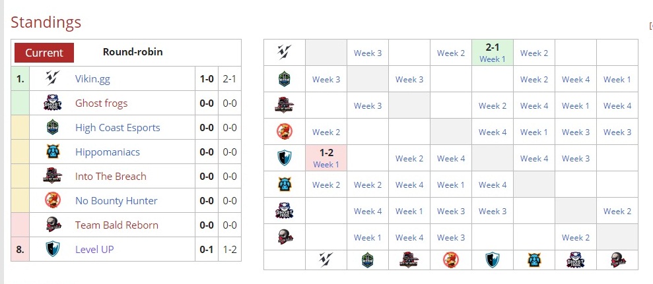
Task: Switch to the Current standings tab
Action: pos(44,53)
